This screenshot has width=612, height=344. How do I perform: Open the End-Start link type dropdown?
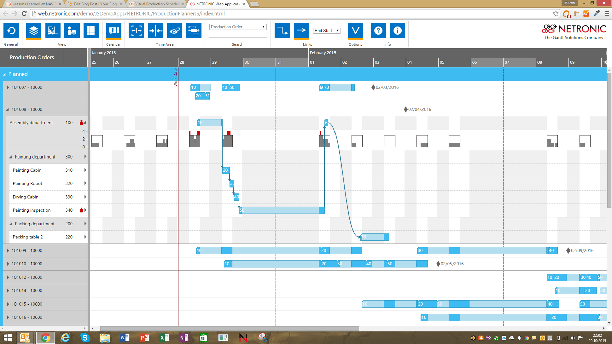point(327,31)
